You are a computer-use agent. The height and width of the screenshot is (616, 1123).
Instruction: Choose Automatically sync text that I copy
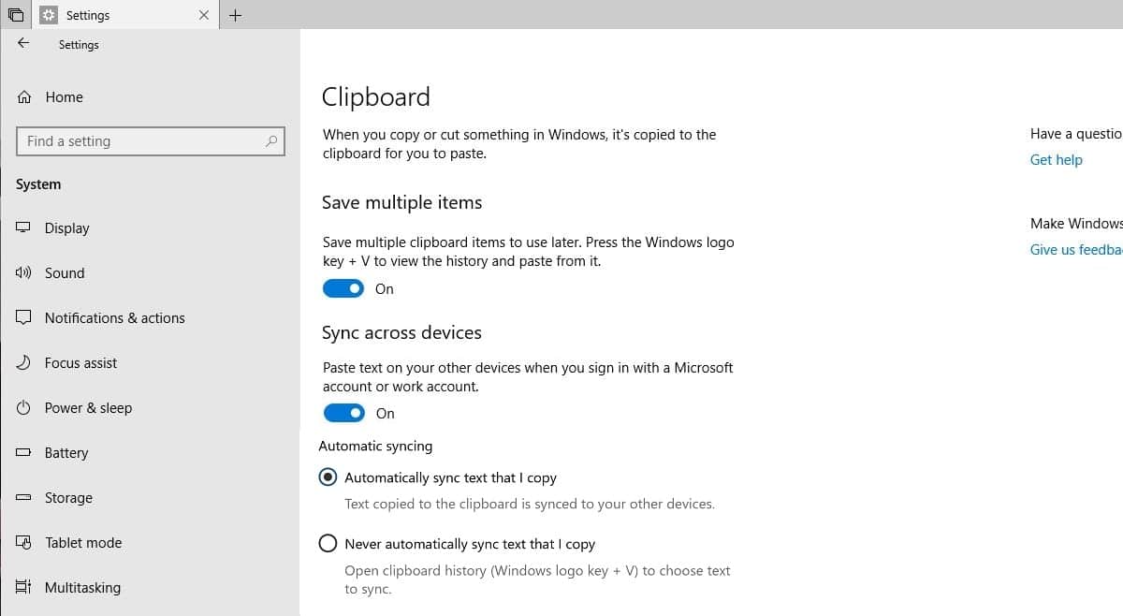[x=328, y=477]
